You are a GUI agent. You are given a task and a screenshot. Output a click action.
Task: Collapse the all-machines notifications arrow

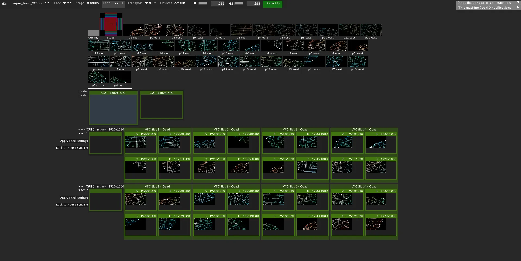coord(518,2)
